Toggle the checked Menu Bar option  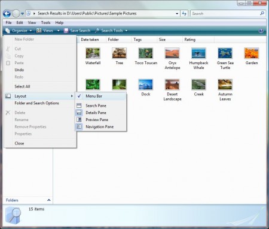tap(100, 96)
